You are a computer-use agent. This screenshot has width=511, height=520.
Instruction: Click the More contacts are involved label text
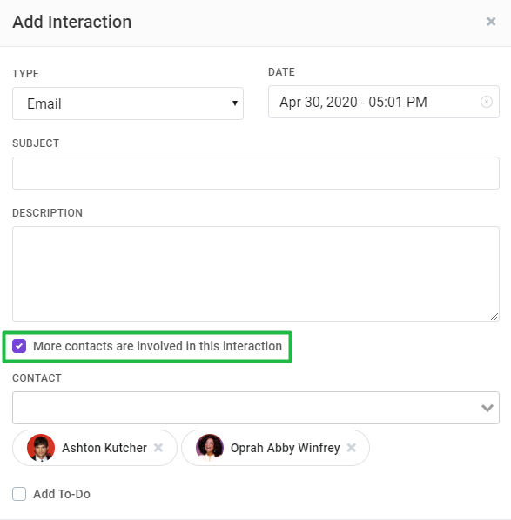[158, 346]
